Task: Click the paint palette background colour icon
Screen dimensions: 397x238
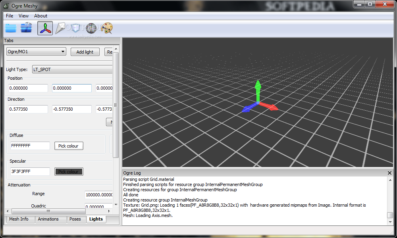Action: pos(107,28)
